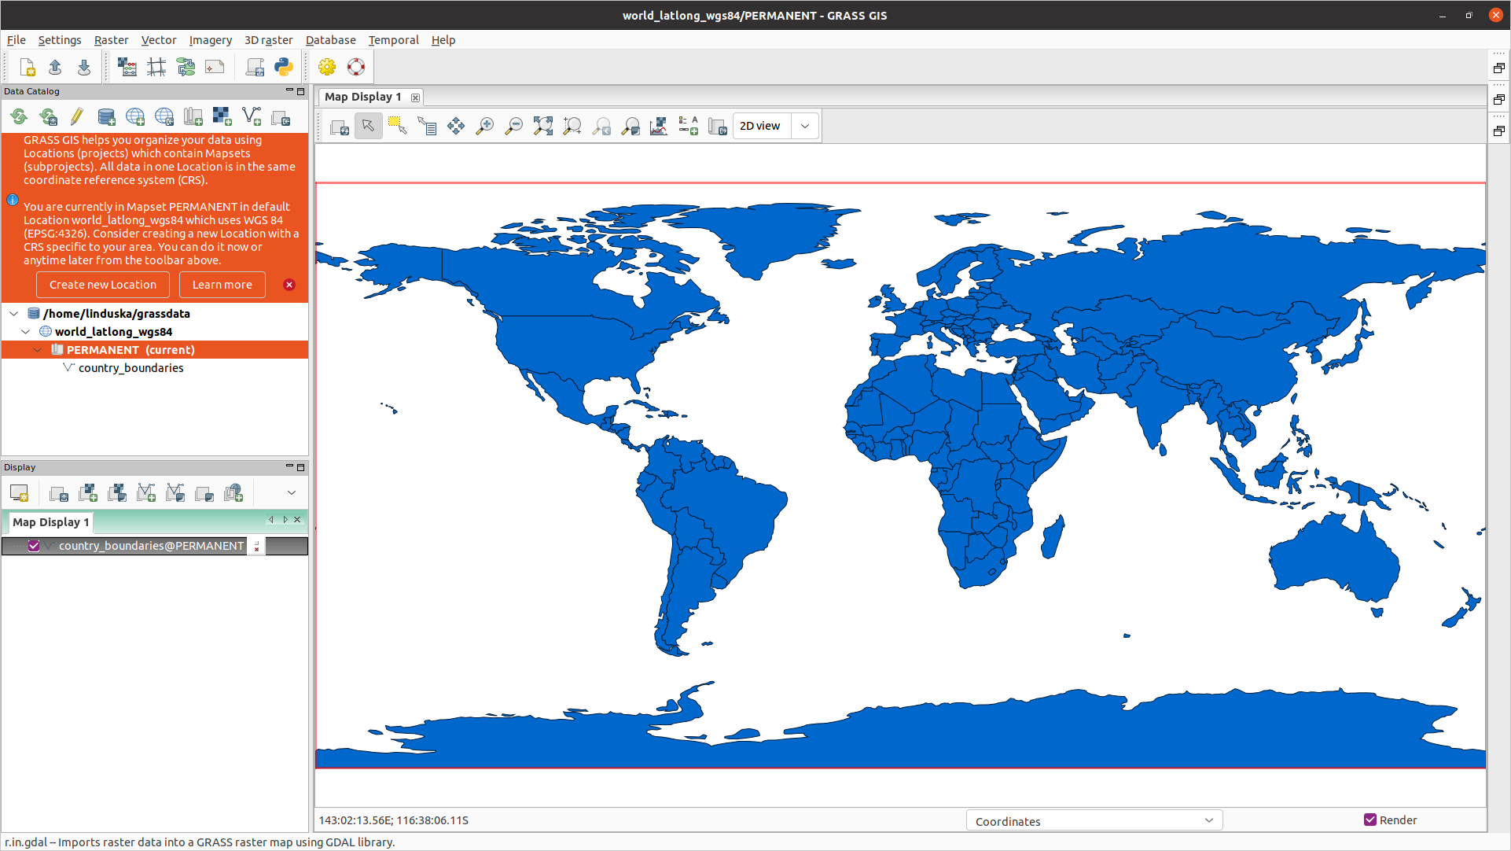Click the Learn more button

222,284
